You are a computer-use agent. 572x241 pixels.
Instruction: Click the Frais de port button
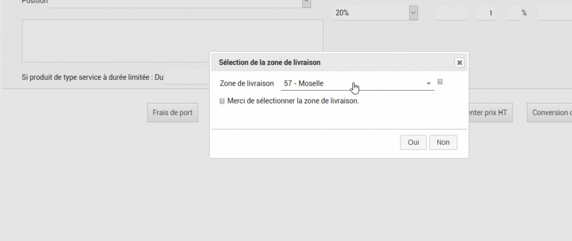pyautogui.click(x=173, y=112)
